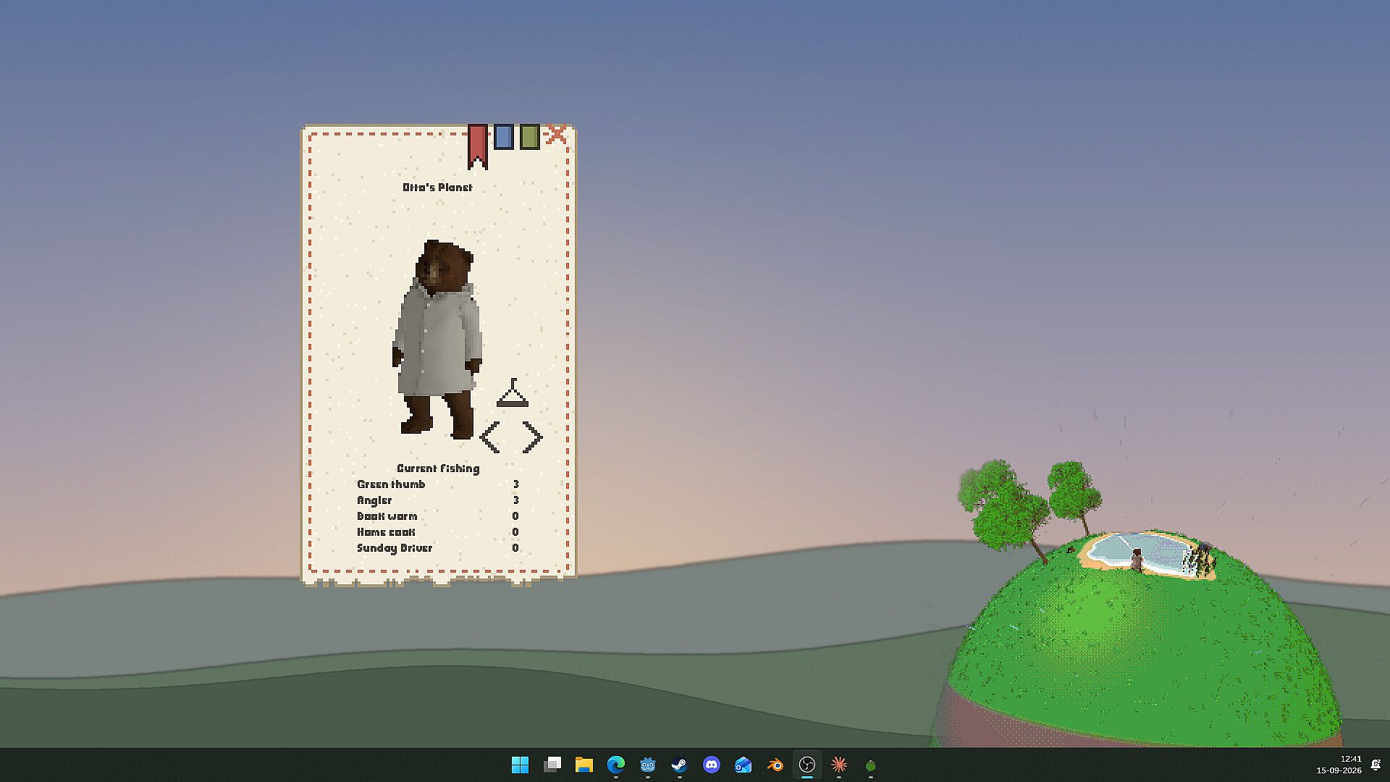Click the pond on the small planet
The height and width of the screenshot is (782, 1390).
(1140, 553)
